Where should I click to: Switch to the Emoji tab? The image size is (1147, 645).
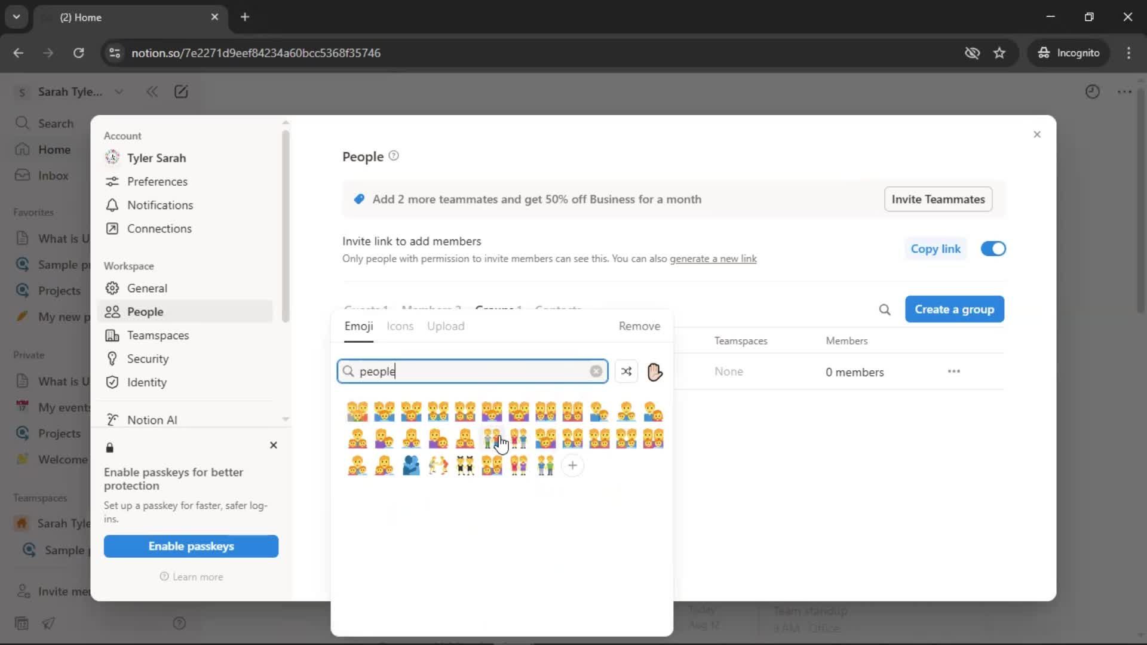coord(358,326)
